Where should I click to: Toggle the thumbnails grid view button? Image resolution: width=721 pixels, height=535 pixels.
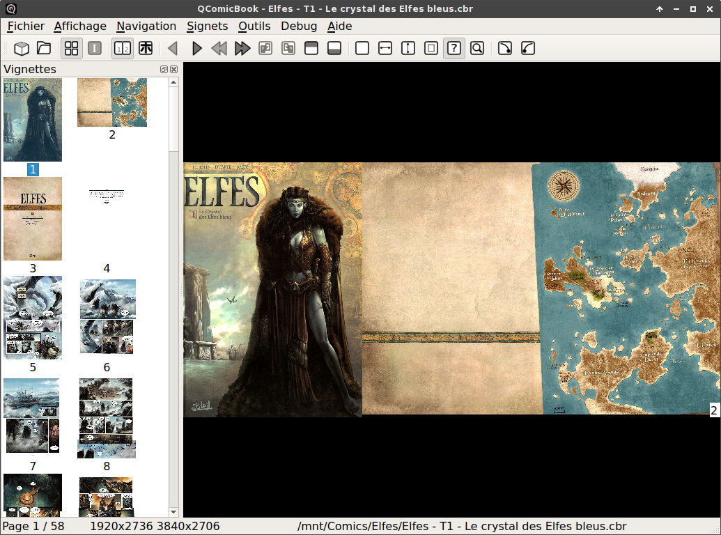pyautogui.click(x=72, y=48)
